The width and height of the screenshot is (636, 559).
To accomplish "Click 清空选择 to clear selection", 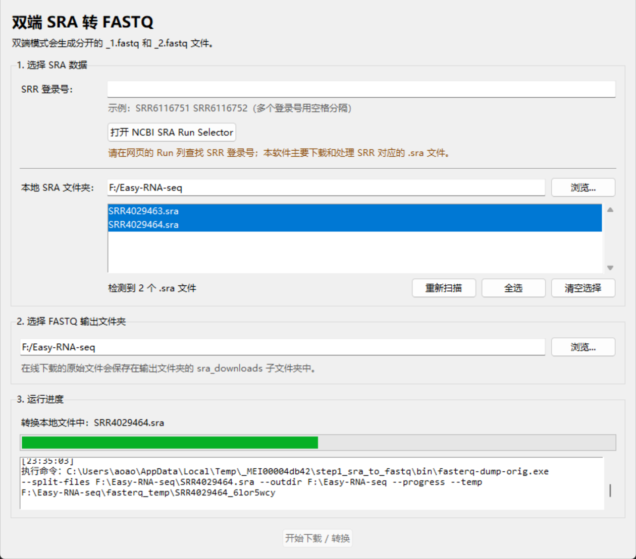I will pos(583,288).
